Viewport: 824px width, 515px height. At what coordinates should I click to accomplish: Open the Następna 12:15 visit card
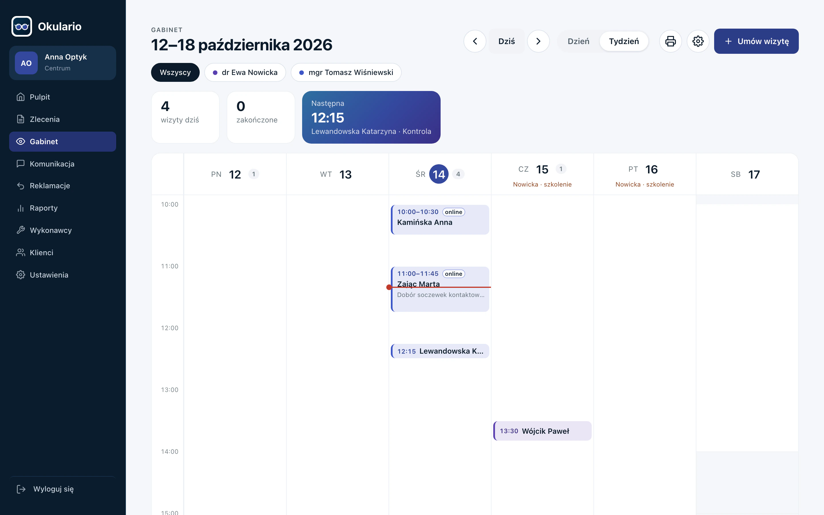pyautogui.click(x=371, y=117)
